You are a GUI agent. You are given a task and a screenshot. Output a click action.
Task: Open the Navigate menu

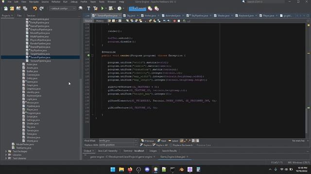tap(34, 1)
